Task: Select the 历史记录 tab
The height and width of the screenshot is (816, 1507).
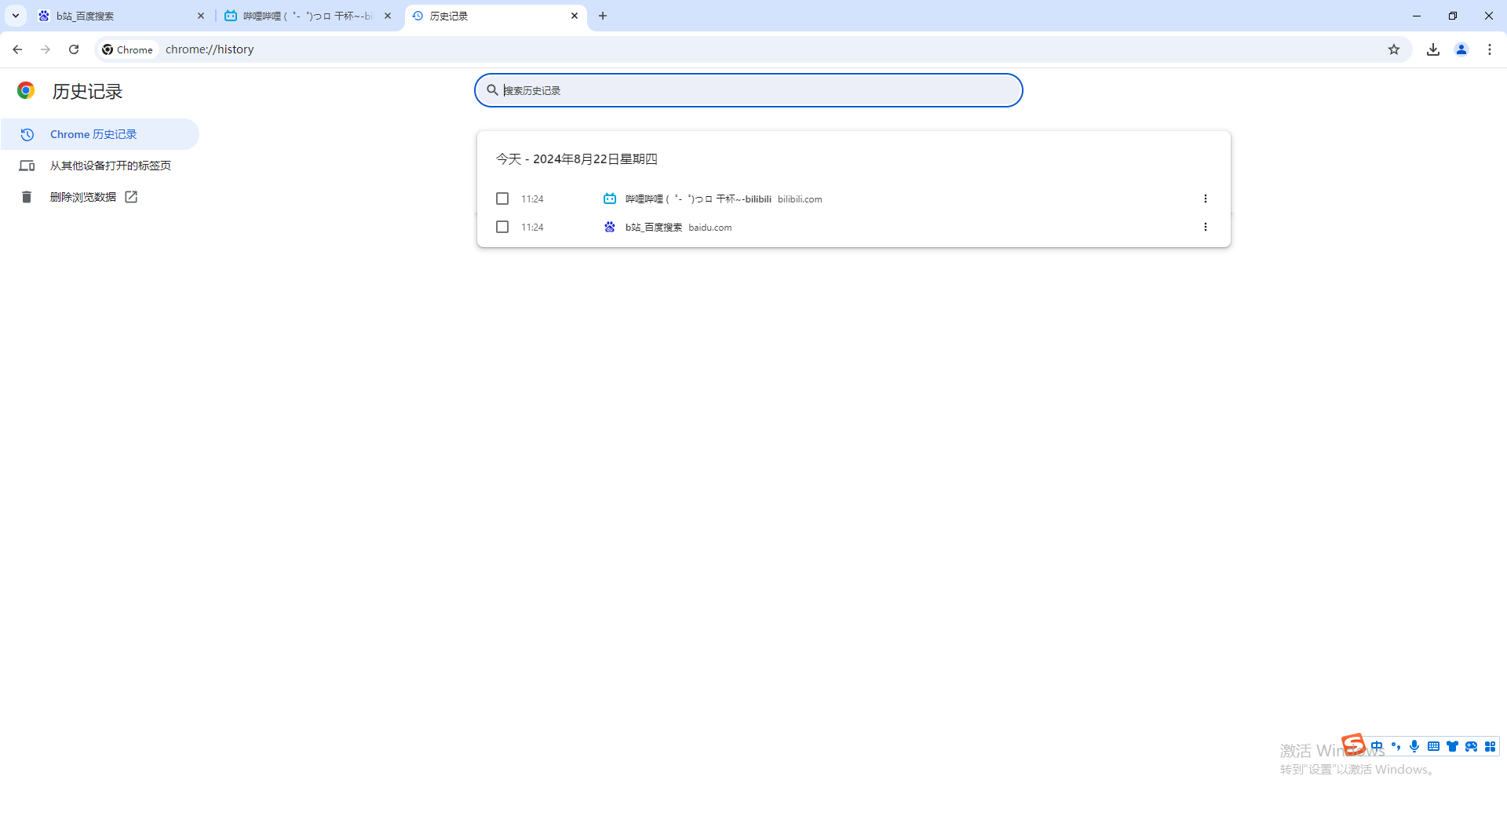Action: coord(495,16)
